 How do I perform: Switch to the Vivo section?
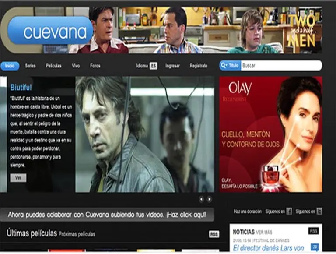[x=76, y=66]
